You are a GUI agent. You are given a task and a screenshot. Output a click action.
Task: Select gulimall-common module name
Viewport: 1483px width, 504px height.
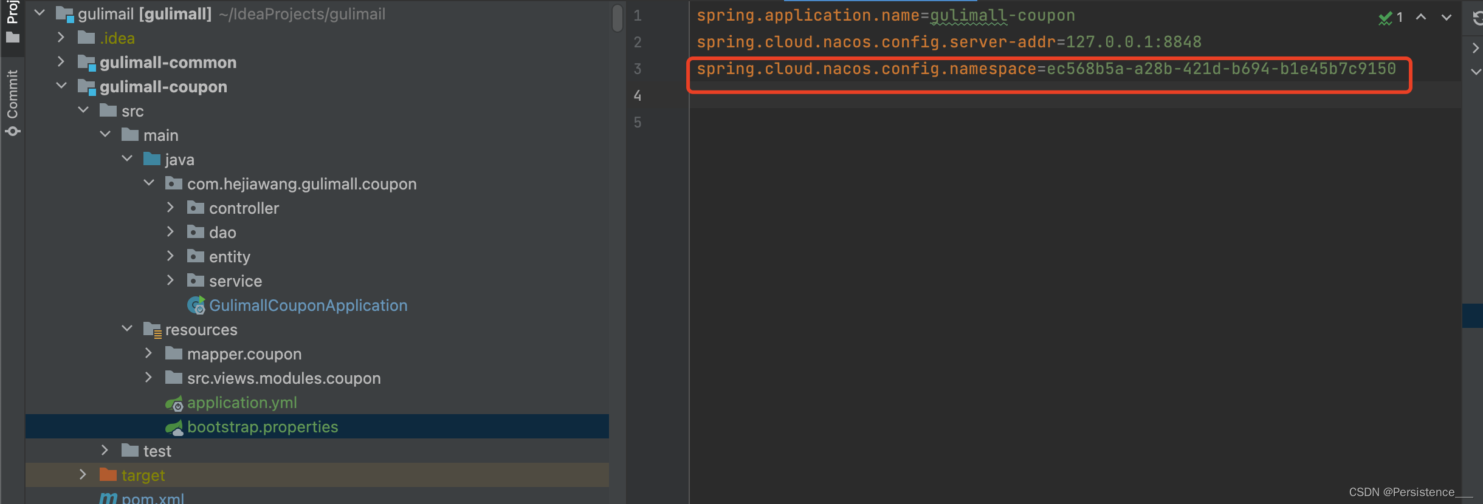(168, 62)
